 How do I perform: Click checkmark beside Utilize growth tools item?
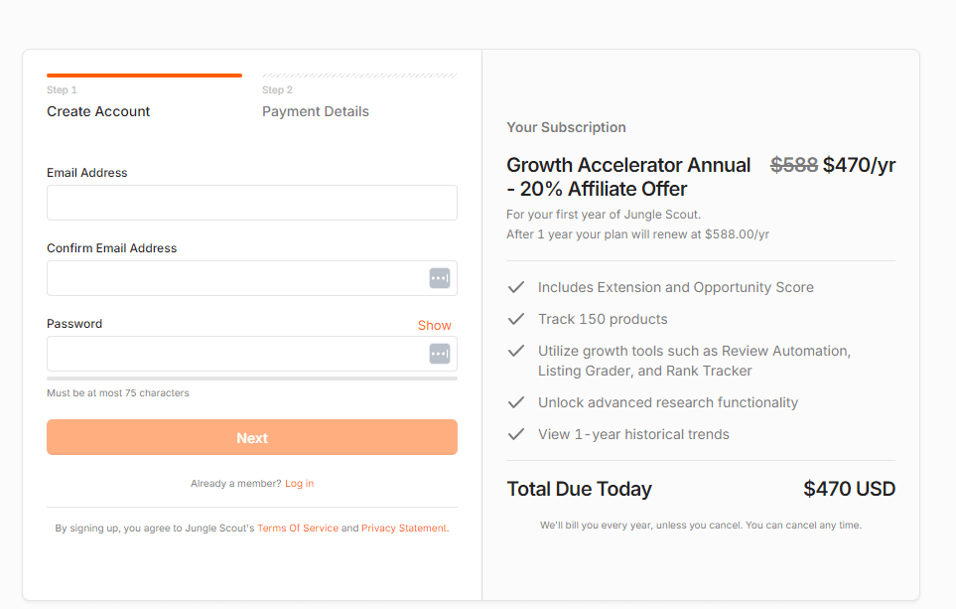click(x=516, y=351)
